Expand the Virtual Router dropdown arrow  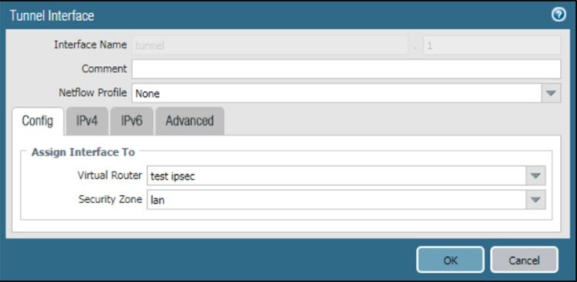pos(535,175)
